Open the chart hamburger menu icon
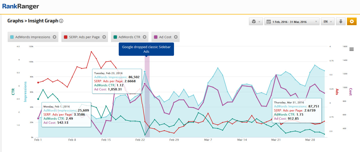 (352, 49)
